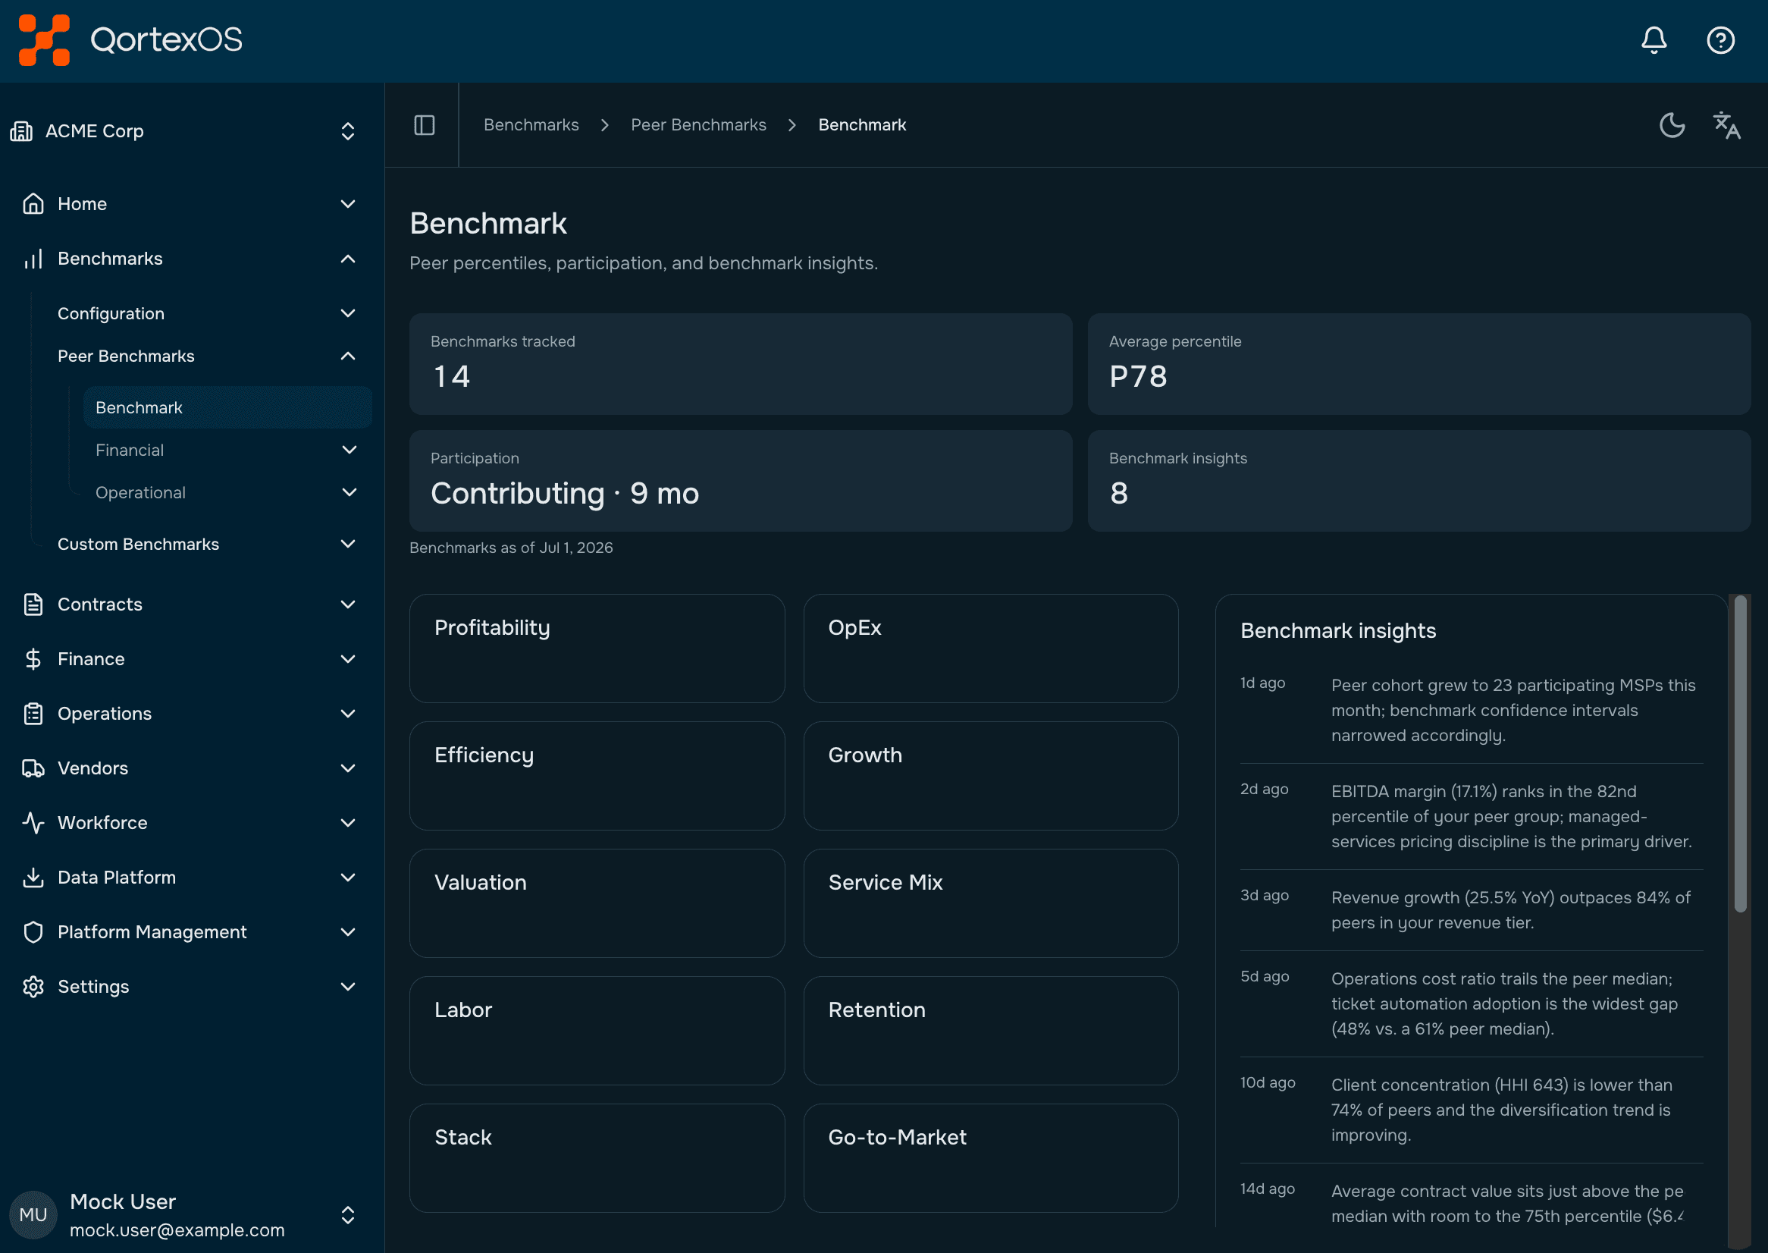The width and height of the screenshot is (1768, 1253).
Task: Open the Growth benchmark card
Action: pos(991,775)
